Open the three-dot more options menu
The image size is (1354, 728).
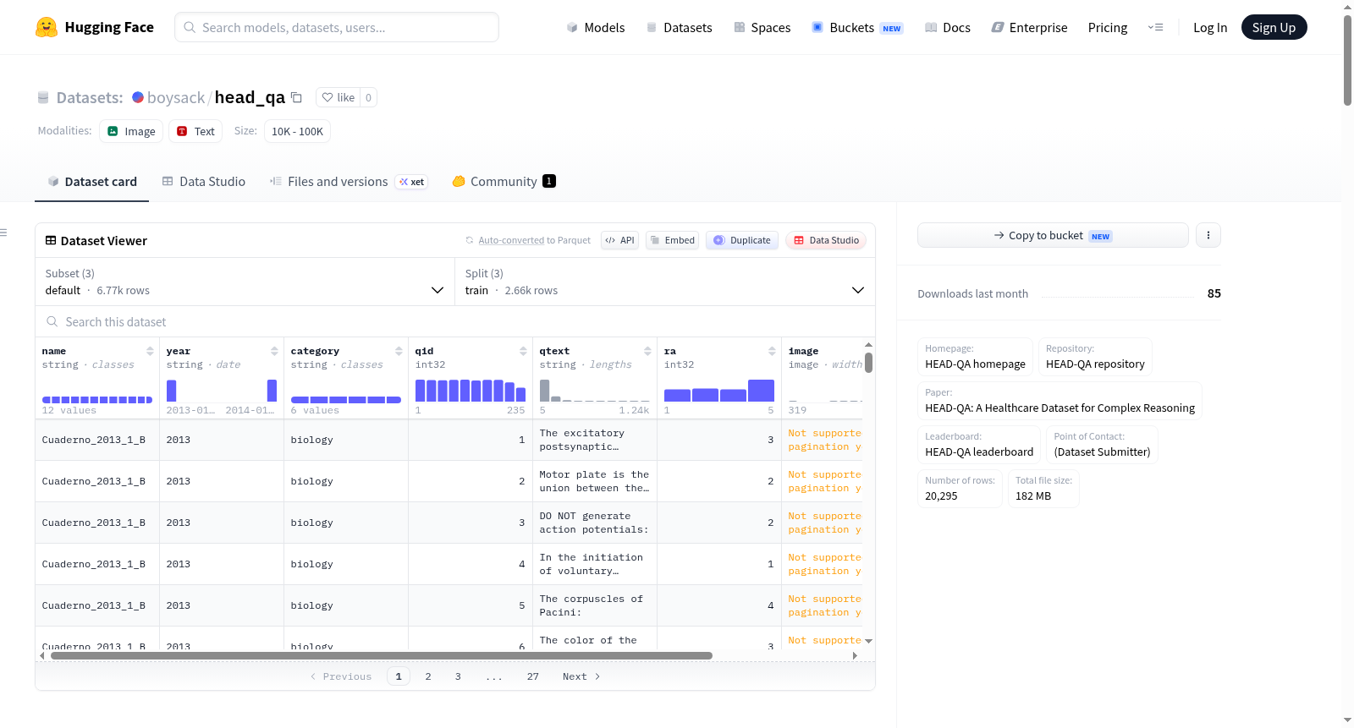pyautogui.click(x=1208, y=235)
